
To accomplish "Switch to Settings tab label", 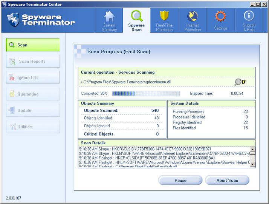I will (x=221, y=28).
